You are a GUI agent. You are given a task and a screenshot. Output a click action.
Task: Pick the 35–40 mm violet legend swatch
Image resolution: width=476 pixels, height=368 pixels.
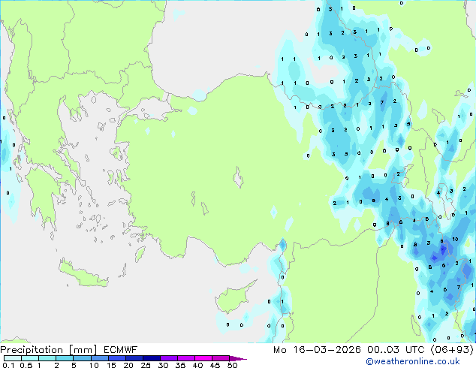pyautogui.click(x=186, y=358)
